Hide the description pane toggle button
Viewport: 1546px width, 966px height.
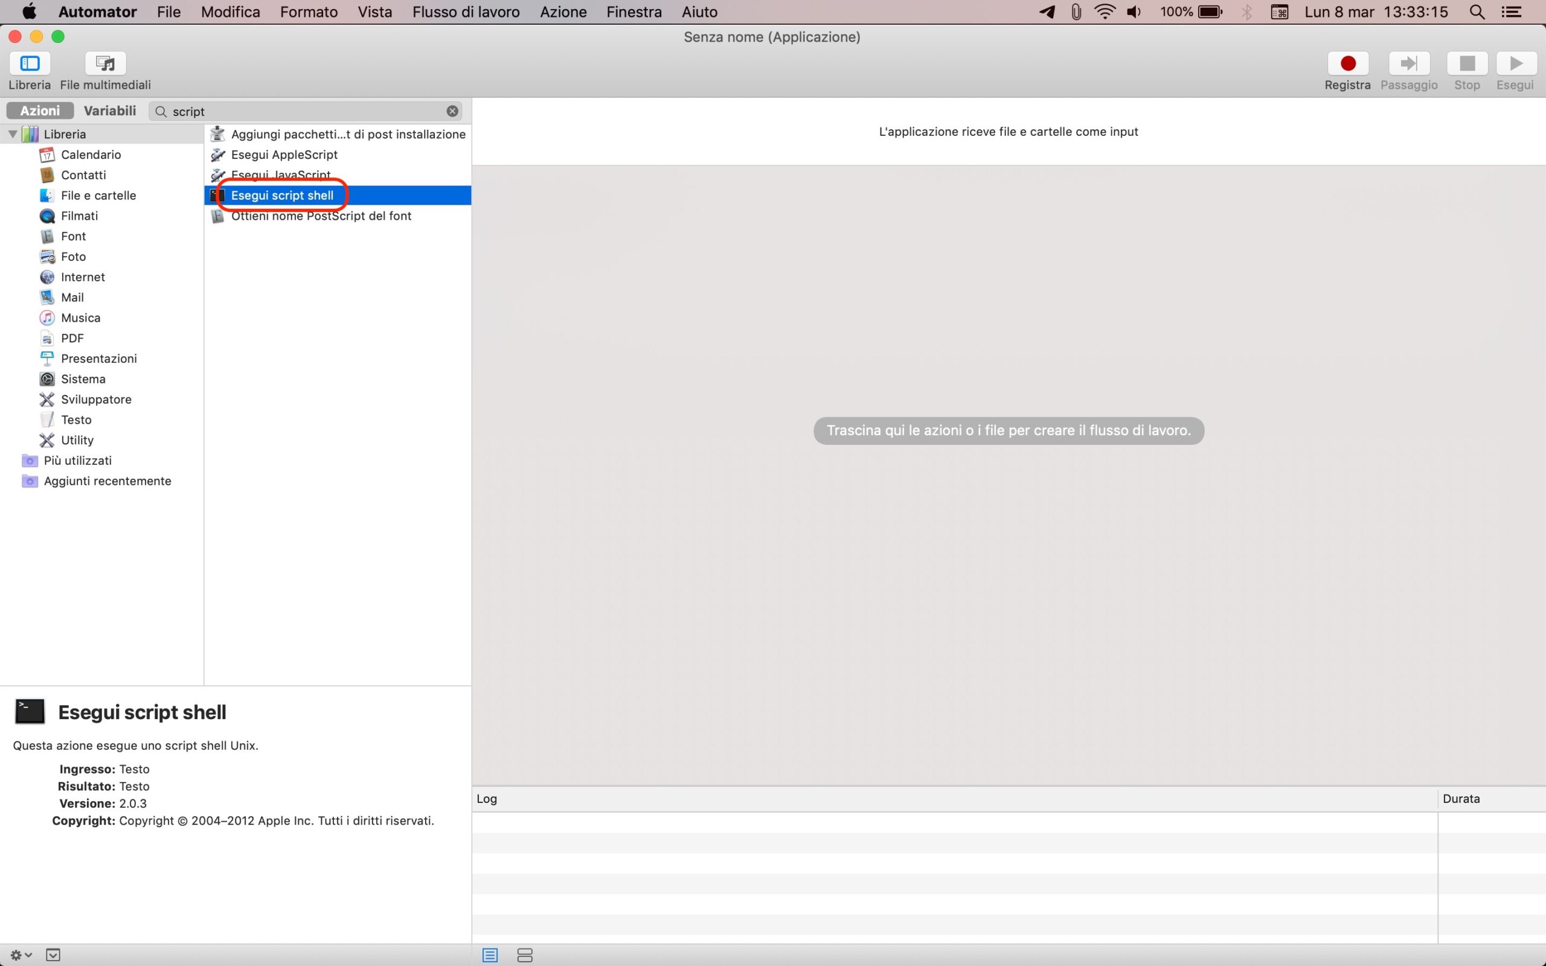tap(53, 955)
